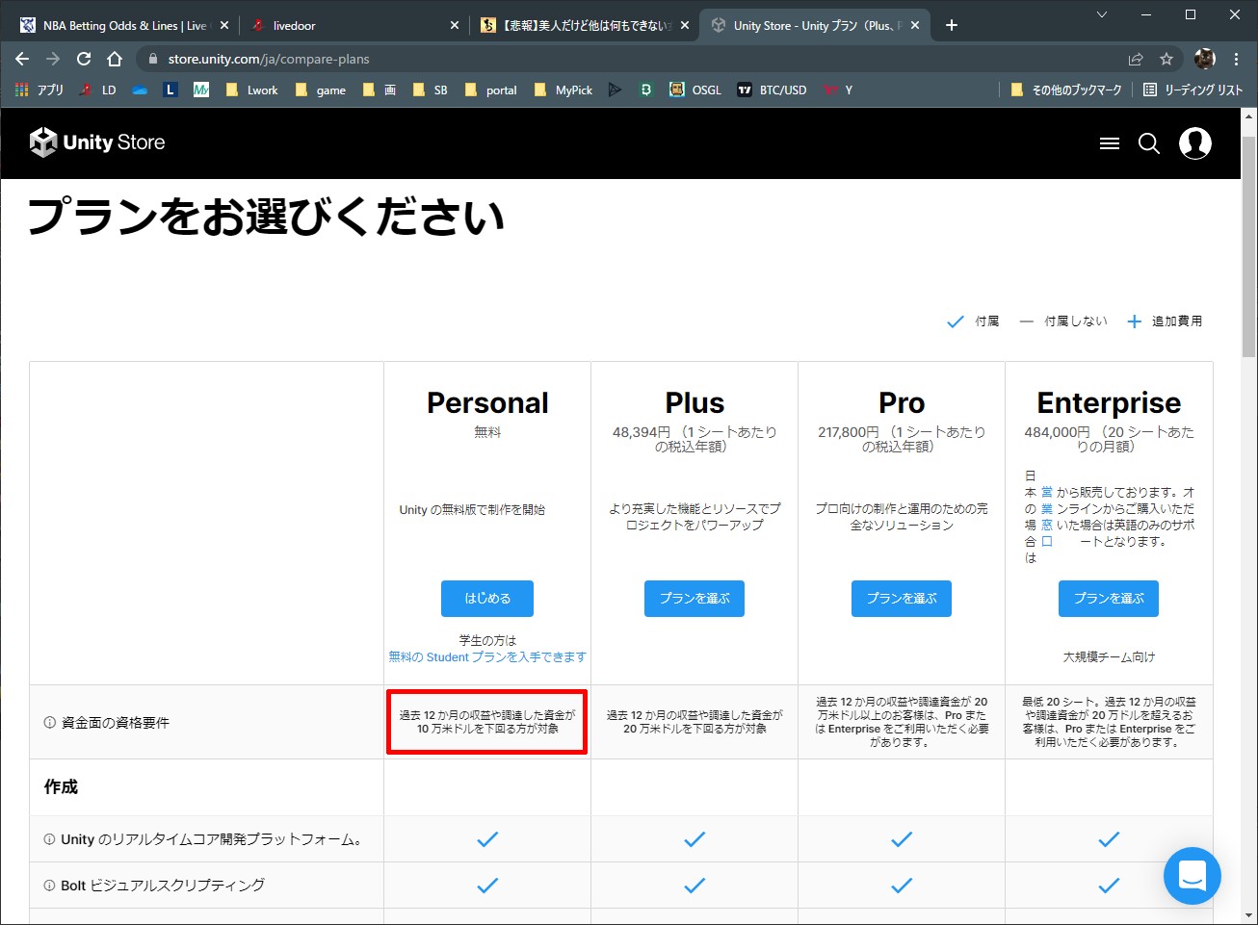The width and height of the screenshot is (1258, 925).
Task: Open the アプリ apps shortcut
Action: click(x=39, y=90)
